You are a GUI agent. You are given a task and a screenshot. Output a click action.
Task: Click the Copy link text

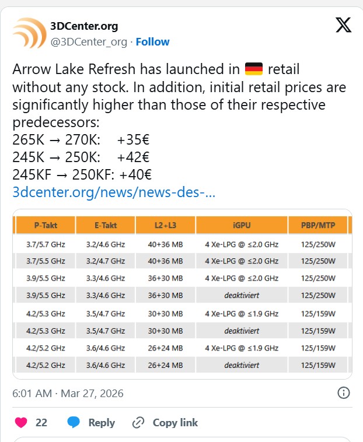point(174,422)
